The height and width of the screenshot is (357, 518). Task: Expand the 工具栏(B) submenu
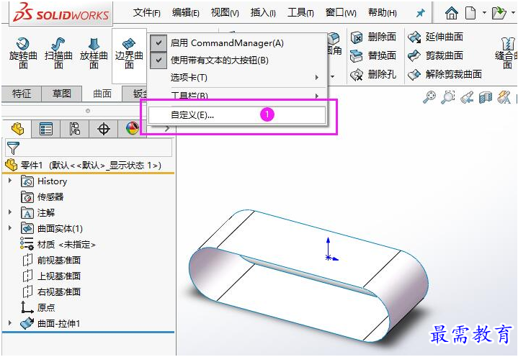[x=237, y=95]
